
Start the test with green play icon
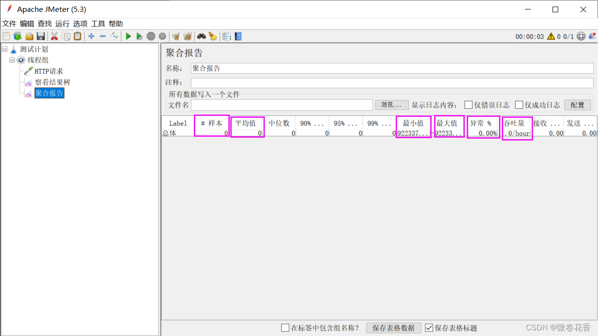point(128,36)
